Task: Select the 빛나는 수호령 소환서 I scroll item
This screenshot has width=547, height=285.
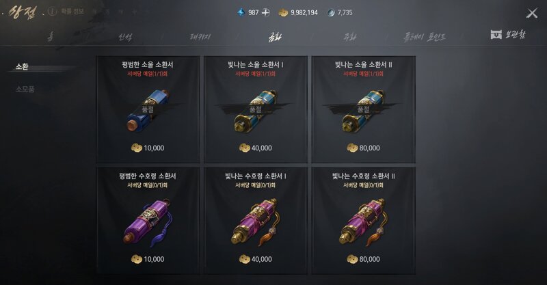Action: 256,221
